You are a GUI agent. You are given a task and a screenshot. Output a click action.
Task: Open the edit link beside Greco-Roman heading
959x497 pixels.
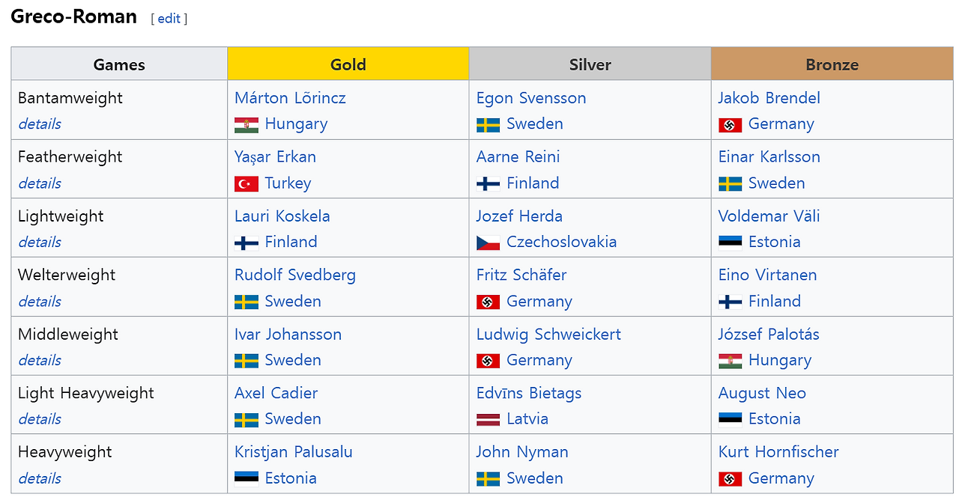tap(169, 19)
